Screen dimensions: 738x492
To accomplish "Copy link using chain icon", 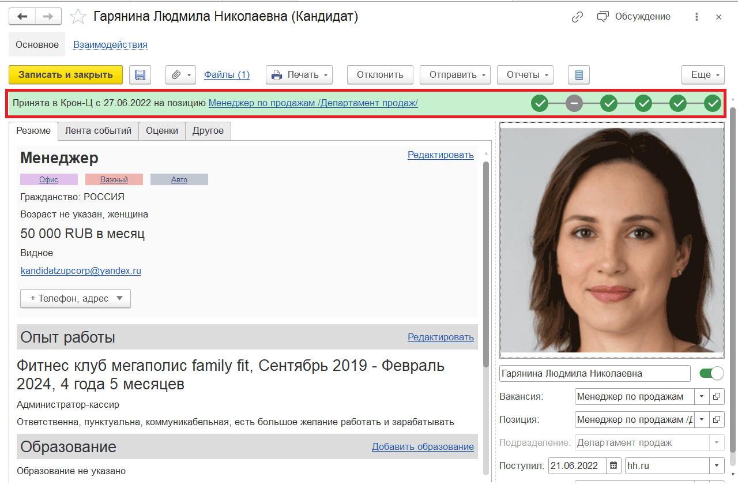I will pos(577,17).
